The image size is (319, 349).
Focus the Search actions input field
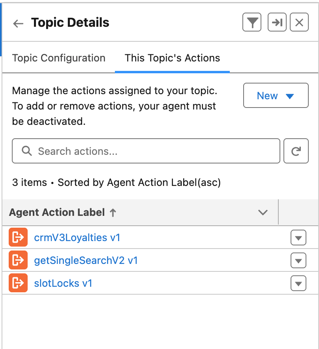(146, 151)
